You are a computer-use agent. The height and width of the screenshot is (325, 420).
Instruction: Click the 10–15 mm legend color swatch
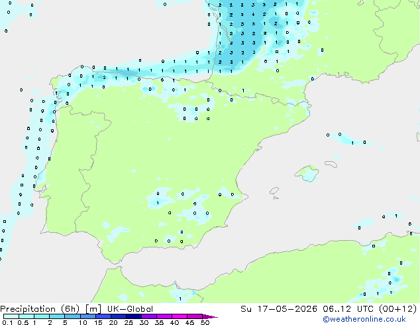pos(88,316)
